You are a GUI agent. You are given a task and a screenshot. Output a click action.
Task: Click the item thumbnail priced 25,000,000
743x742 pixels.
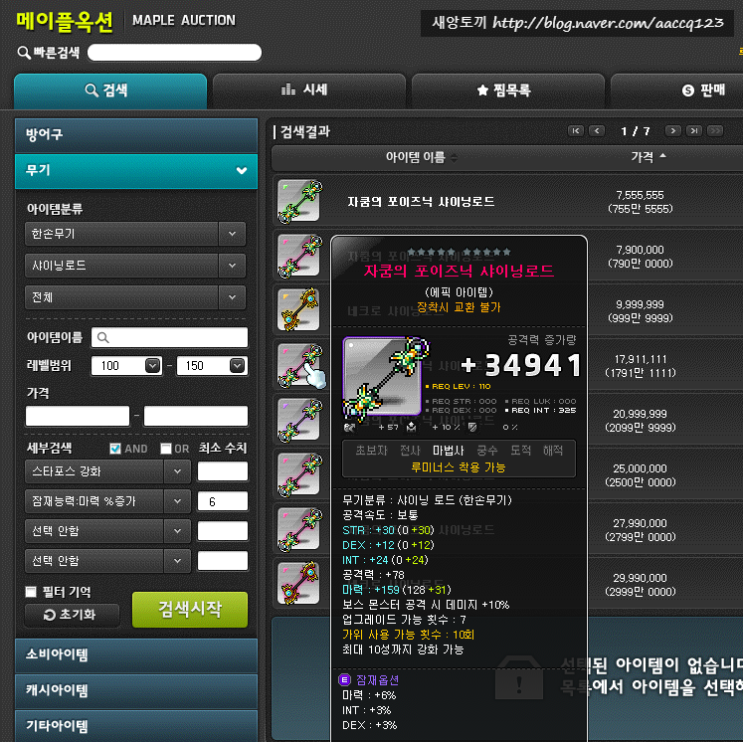tap(299, 474)
